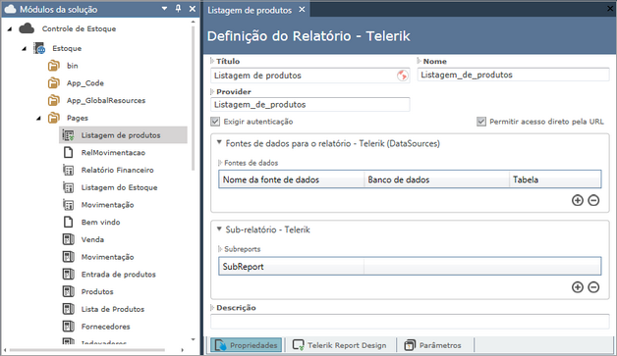
Task: Collapse Fontes de dados para o relatório section
Action: (x=219, y=142)
